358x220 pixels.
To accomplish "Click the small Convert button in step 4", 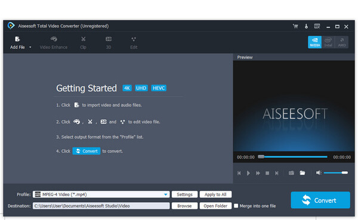I will [x=87, y=151].
